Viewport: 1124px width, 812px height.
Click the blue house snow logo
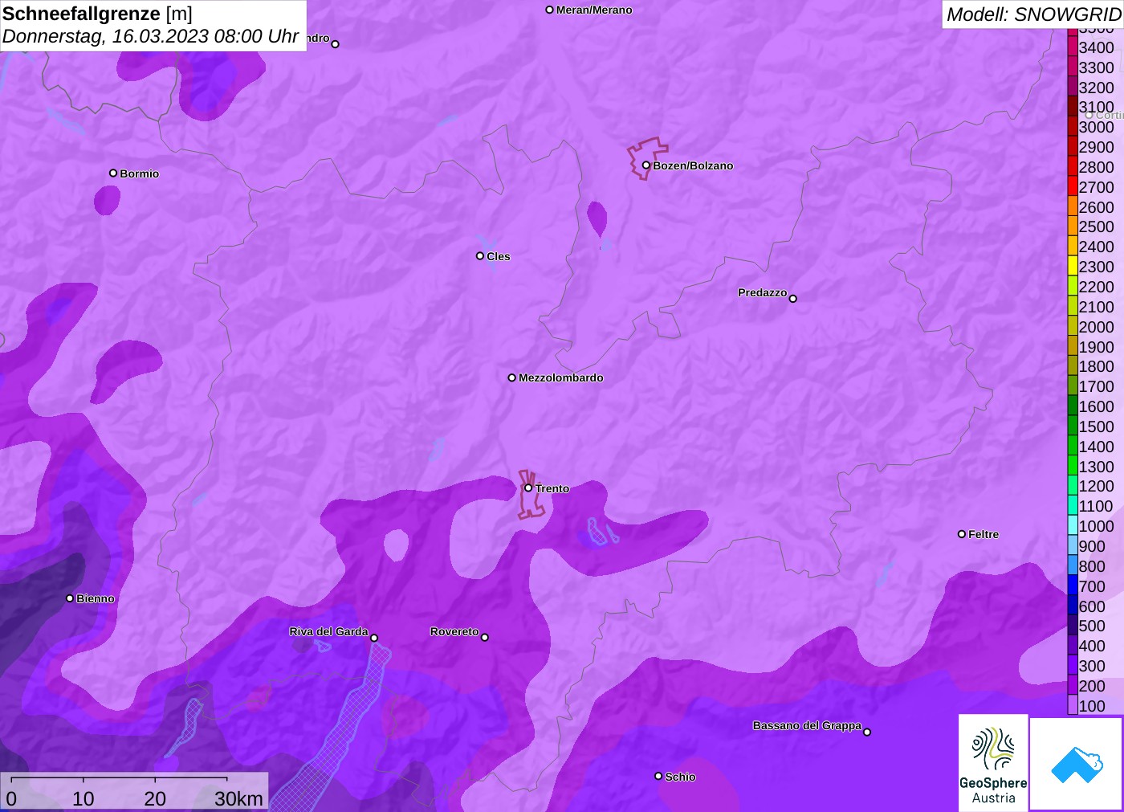tap(1077, 765)
